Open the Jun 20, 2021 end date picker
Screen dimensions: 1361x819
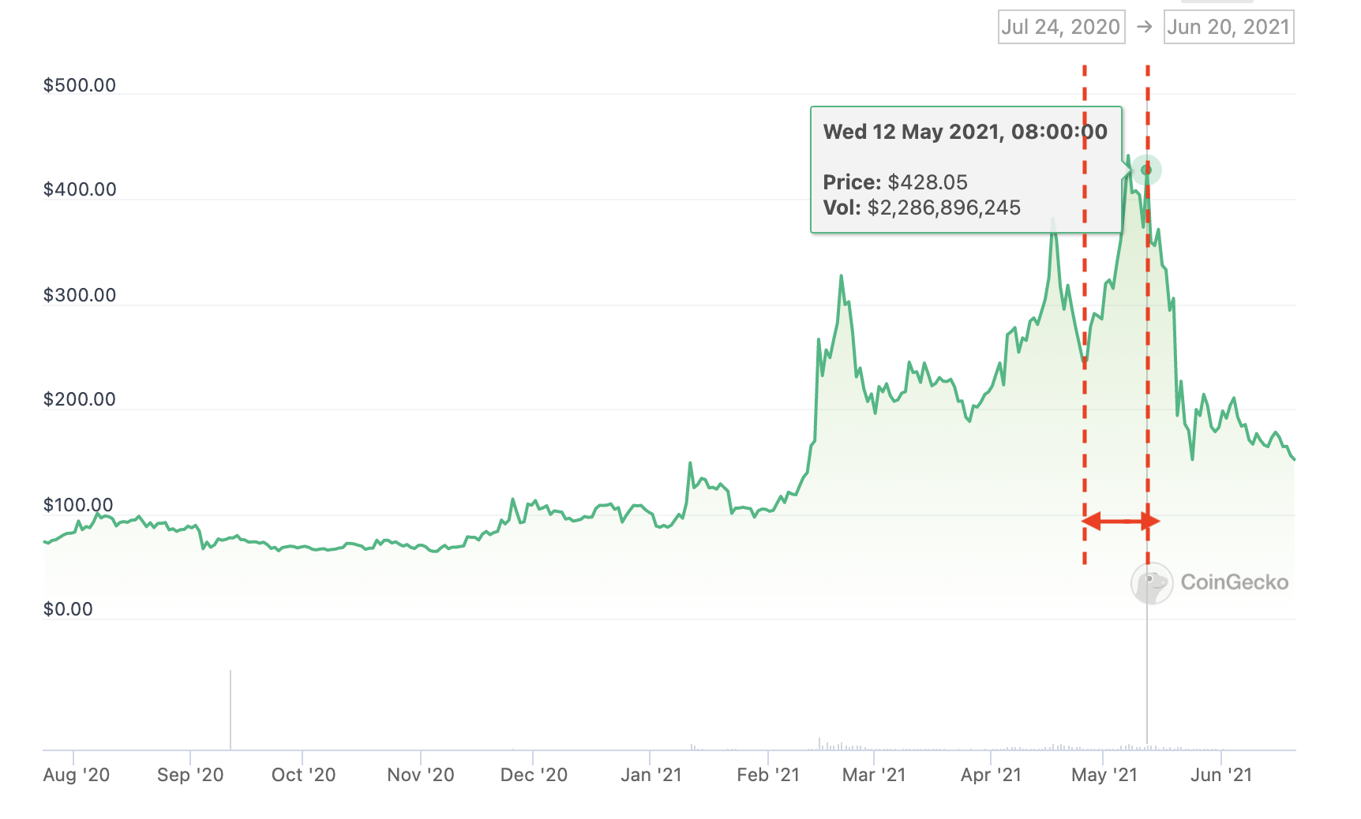(1228, 26)
